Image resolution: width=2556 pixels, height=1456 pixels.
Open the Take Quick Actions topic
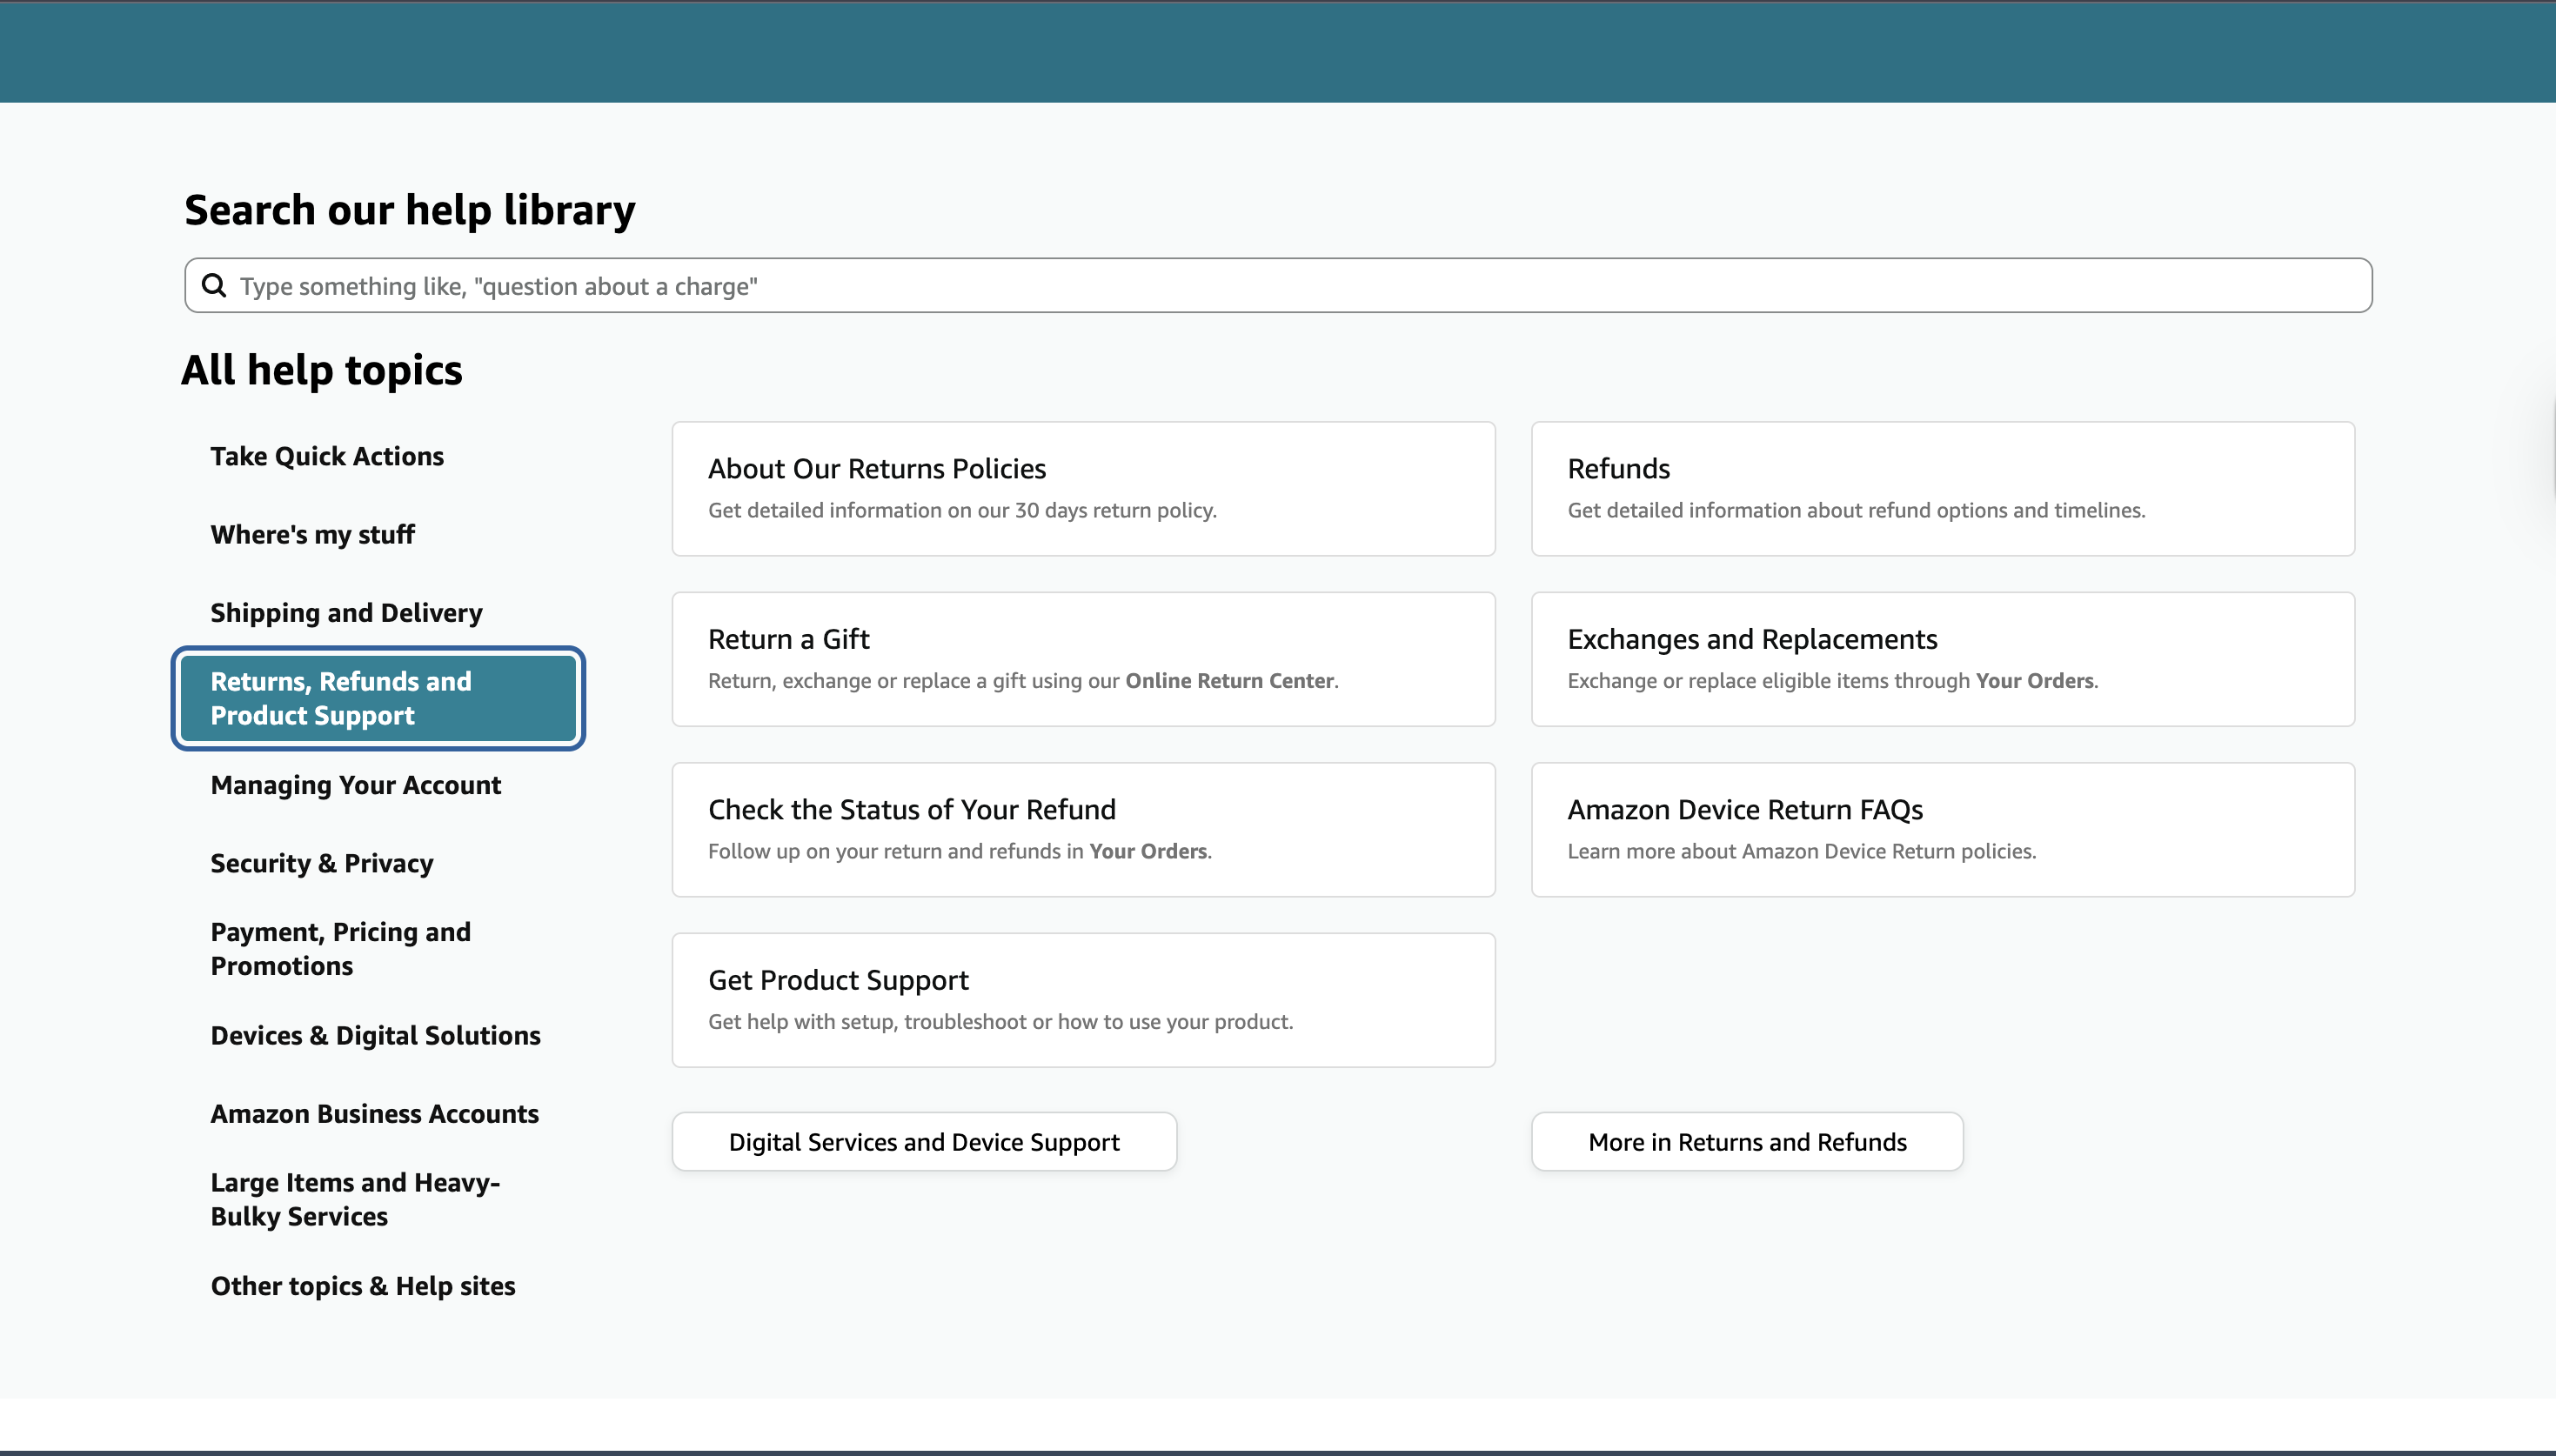coord(327,456)
